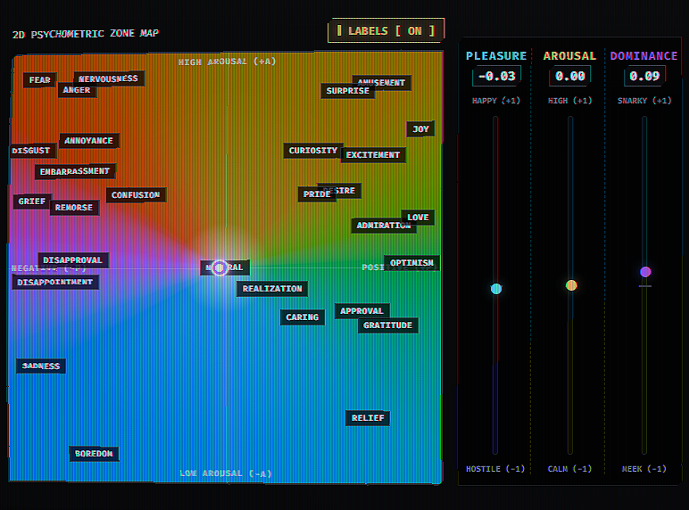
Task: Select the SURPRISE label
Action: (347, 91)
